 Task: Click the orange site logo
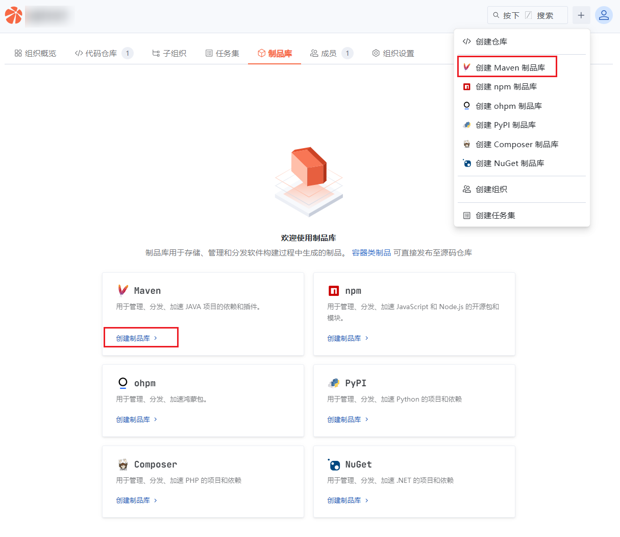tap(14, 15)
